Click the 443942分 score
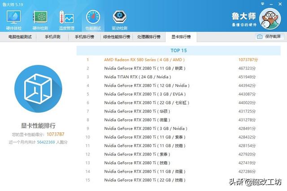This screenshot has height=191, width=287. pos(247,85)
